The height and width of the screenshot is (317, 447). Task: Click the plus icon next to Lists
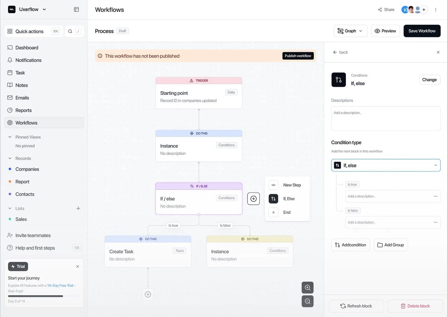(78, 208)
